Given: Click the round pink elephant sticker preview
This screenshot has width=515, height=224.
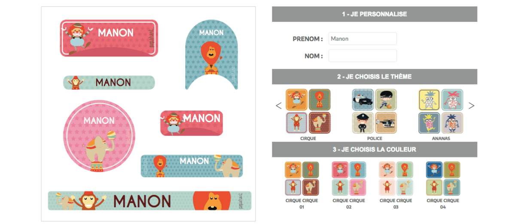Looking at the screenshot, I should tap(99, 136).
